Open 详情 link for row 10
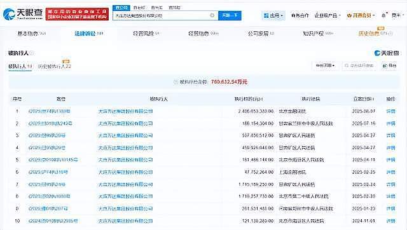This screenshot has height=230, width=407. [390, 221]
